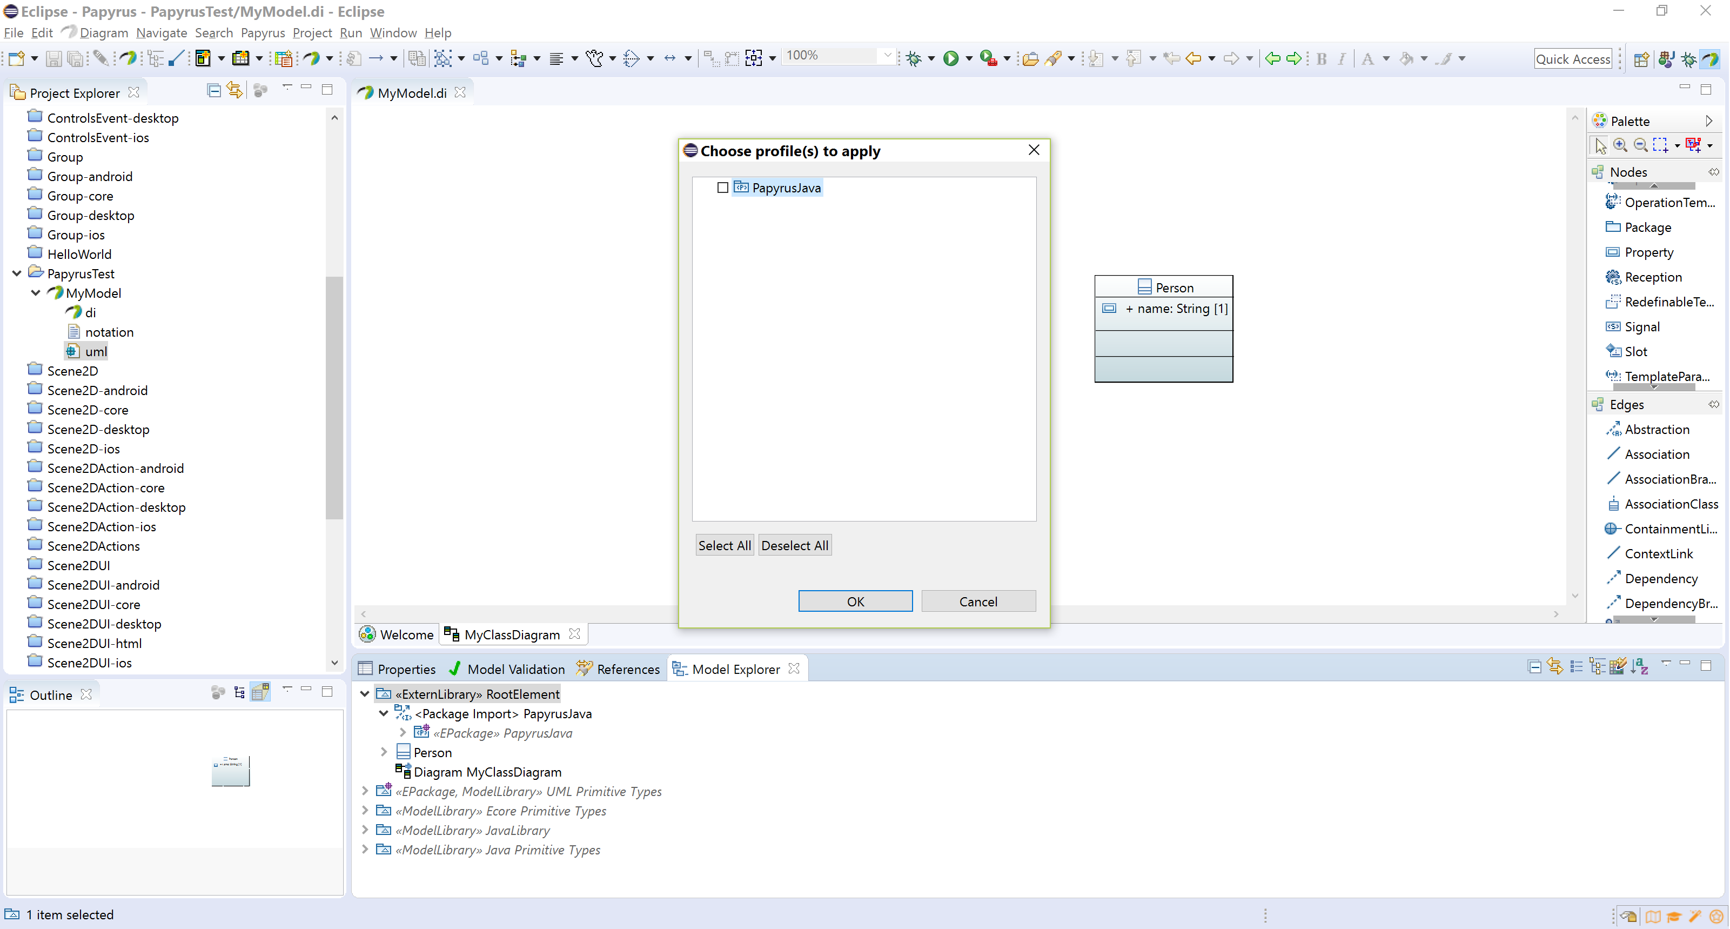Click OK in the profile dialog

tap(855, 601)
